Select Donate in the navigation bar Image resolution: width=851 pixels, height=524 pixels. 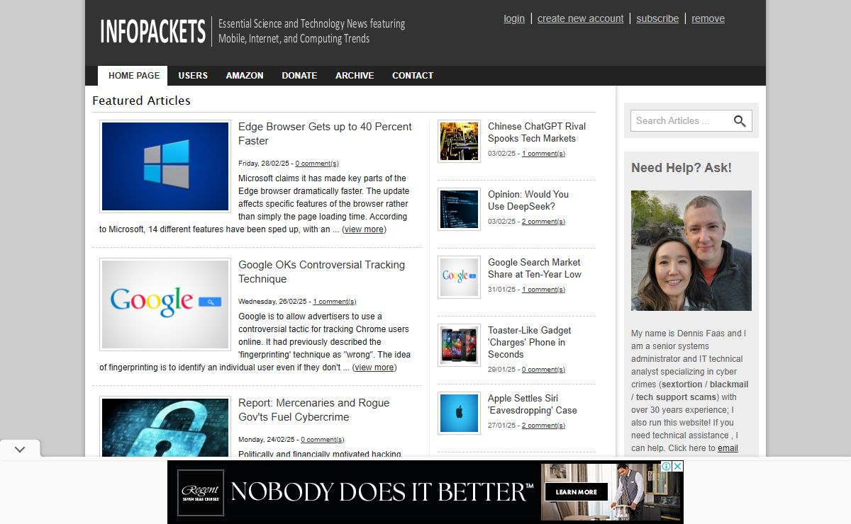pos(299,76)
